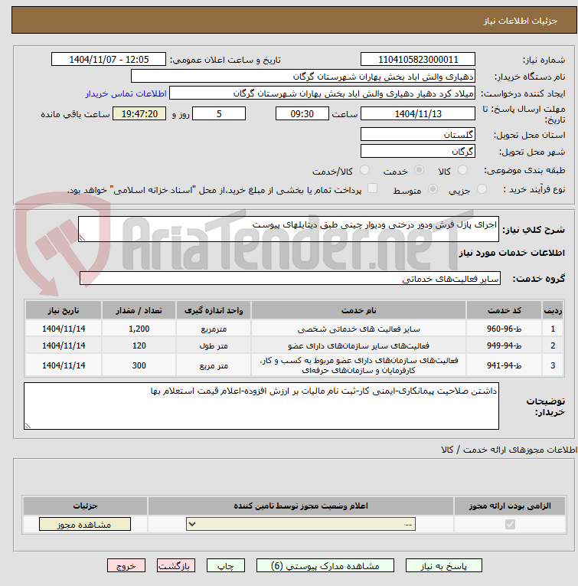
Task: Open مشاهده مدارک پیوستی (6) button
Action: click(x=325, y=566)
